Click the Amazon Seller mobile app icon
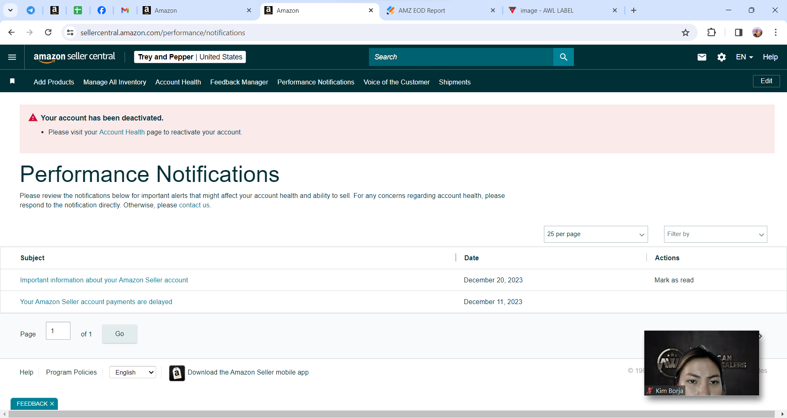Screen dimensions: 787x418 pos(177,373)
